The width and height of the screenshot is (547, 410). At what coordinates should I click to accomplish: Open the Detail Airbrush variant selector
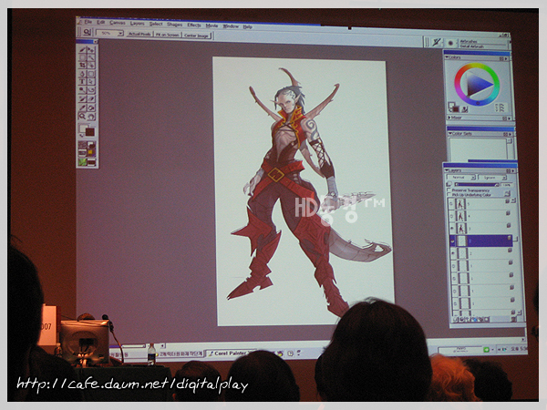[x=483, y=46]
